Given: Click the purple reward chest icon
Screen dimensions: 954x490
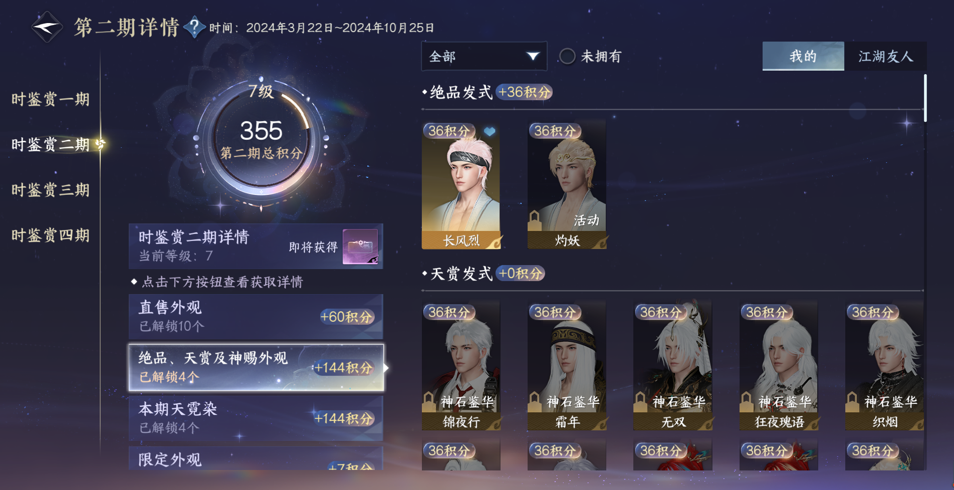Looking at the screenshot, I should tap(360, 247).
